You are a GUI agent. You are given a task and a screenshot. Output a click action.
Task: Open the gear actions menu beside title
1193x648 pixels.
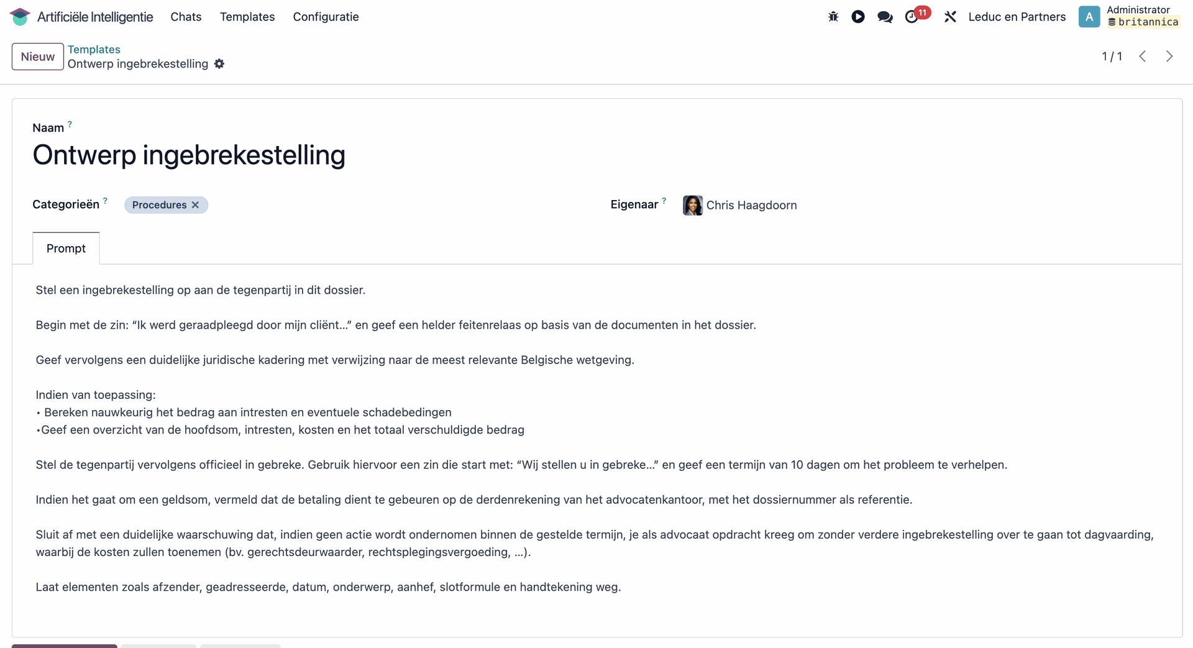tap(219, 64)
